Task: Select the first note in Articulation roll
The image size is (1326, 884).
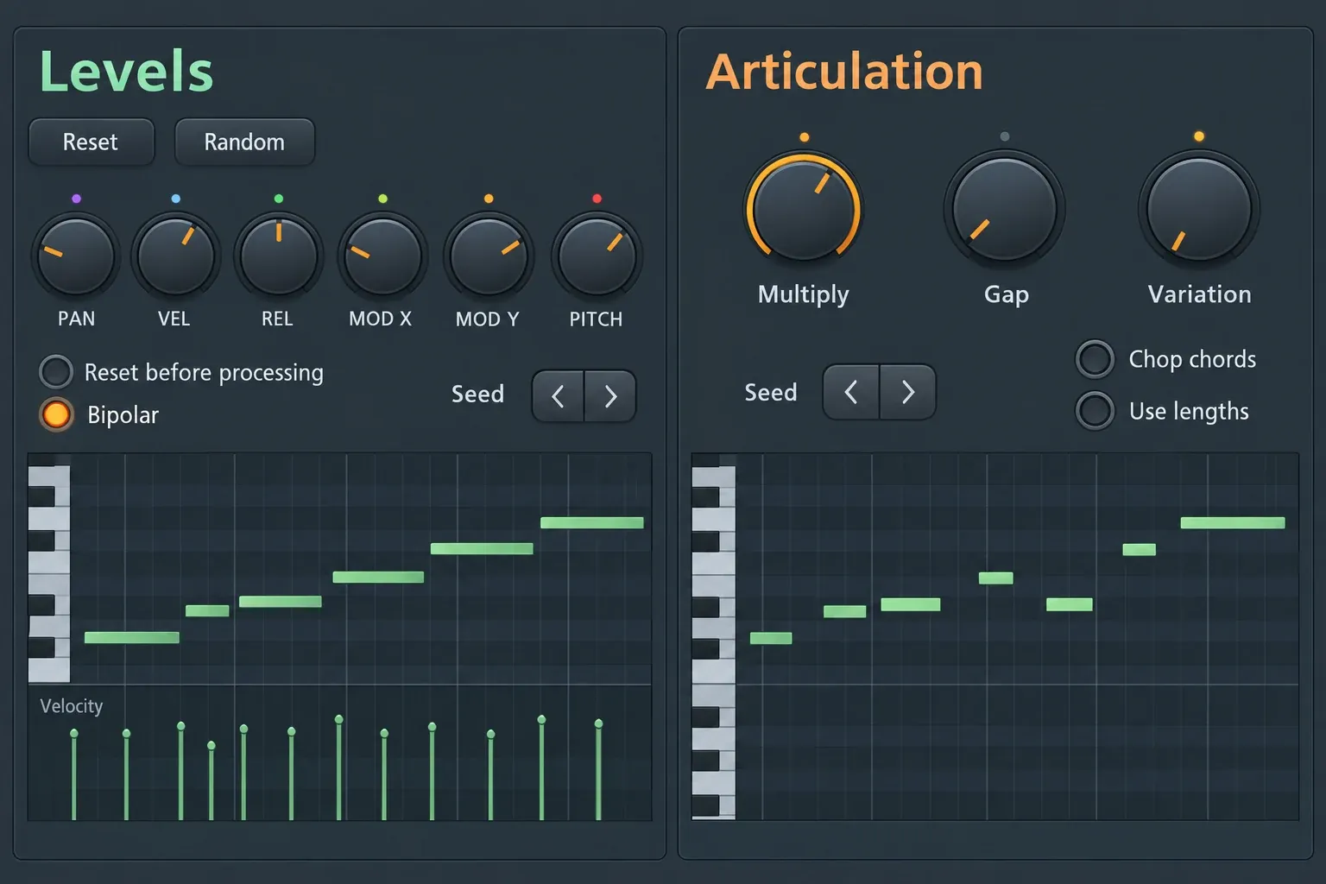Action: (x=771, y=638)
